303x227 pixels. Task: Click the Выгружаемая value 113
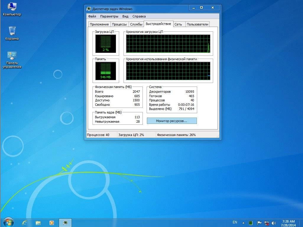(x=137, y=117)
